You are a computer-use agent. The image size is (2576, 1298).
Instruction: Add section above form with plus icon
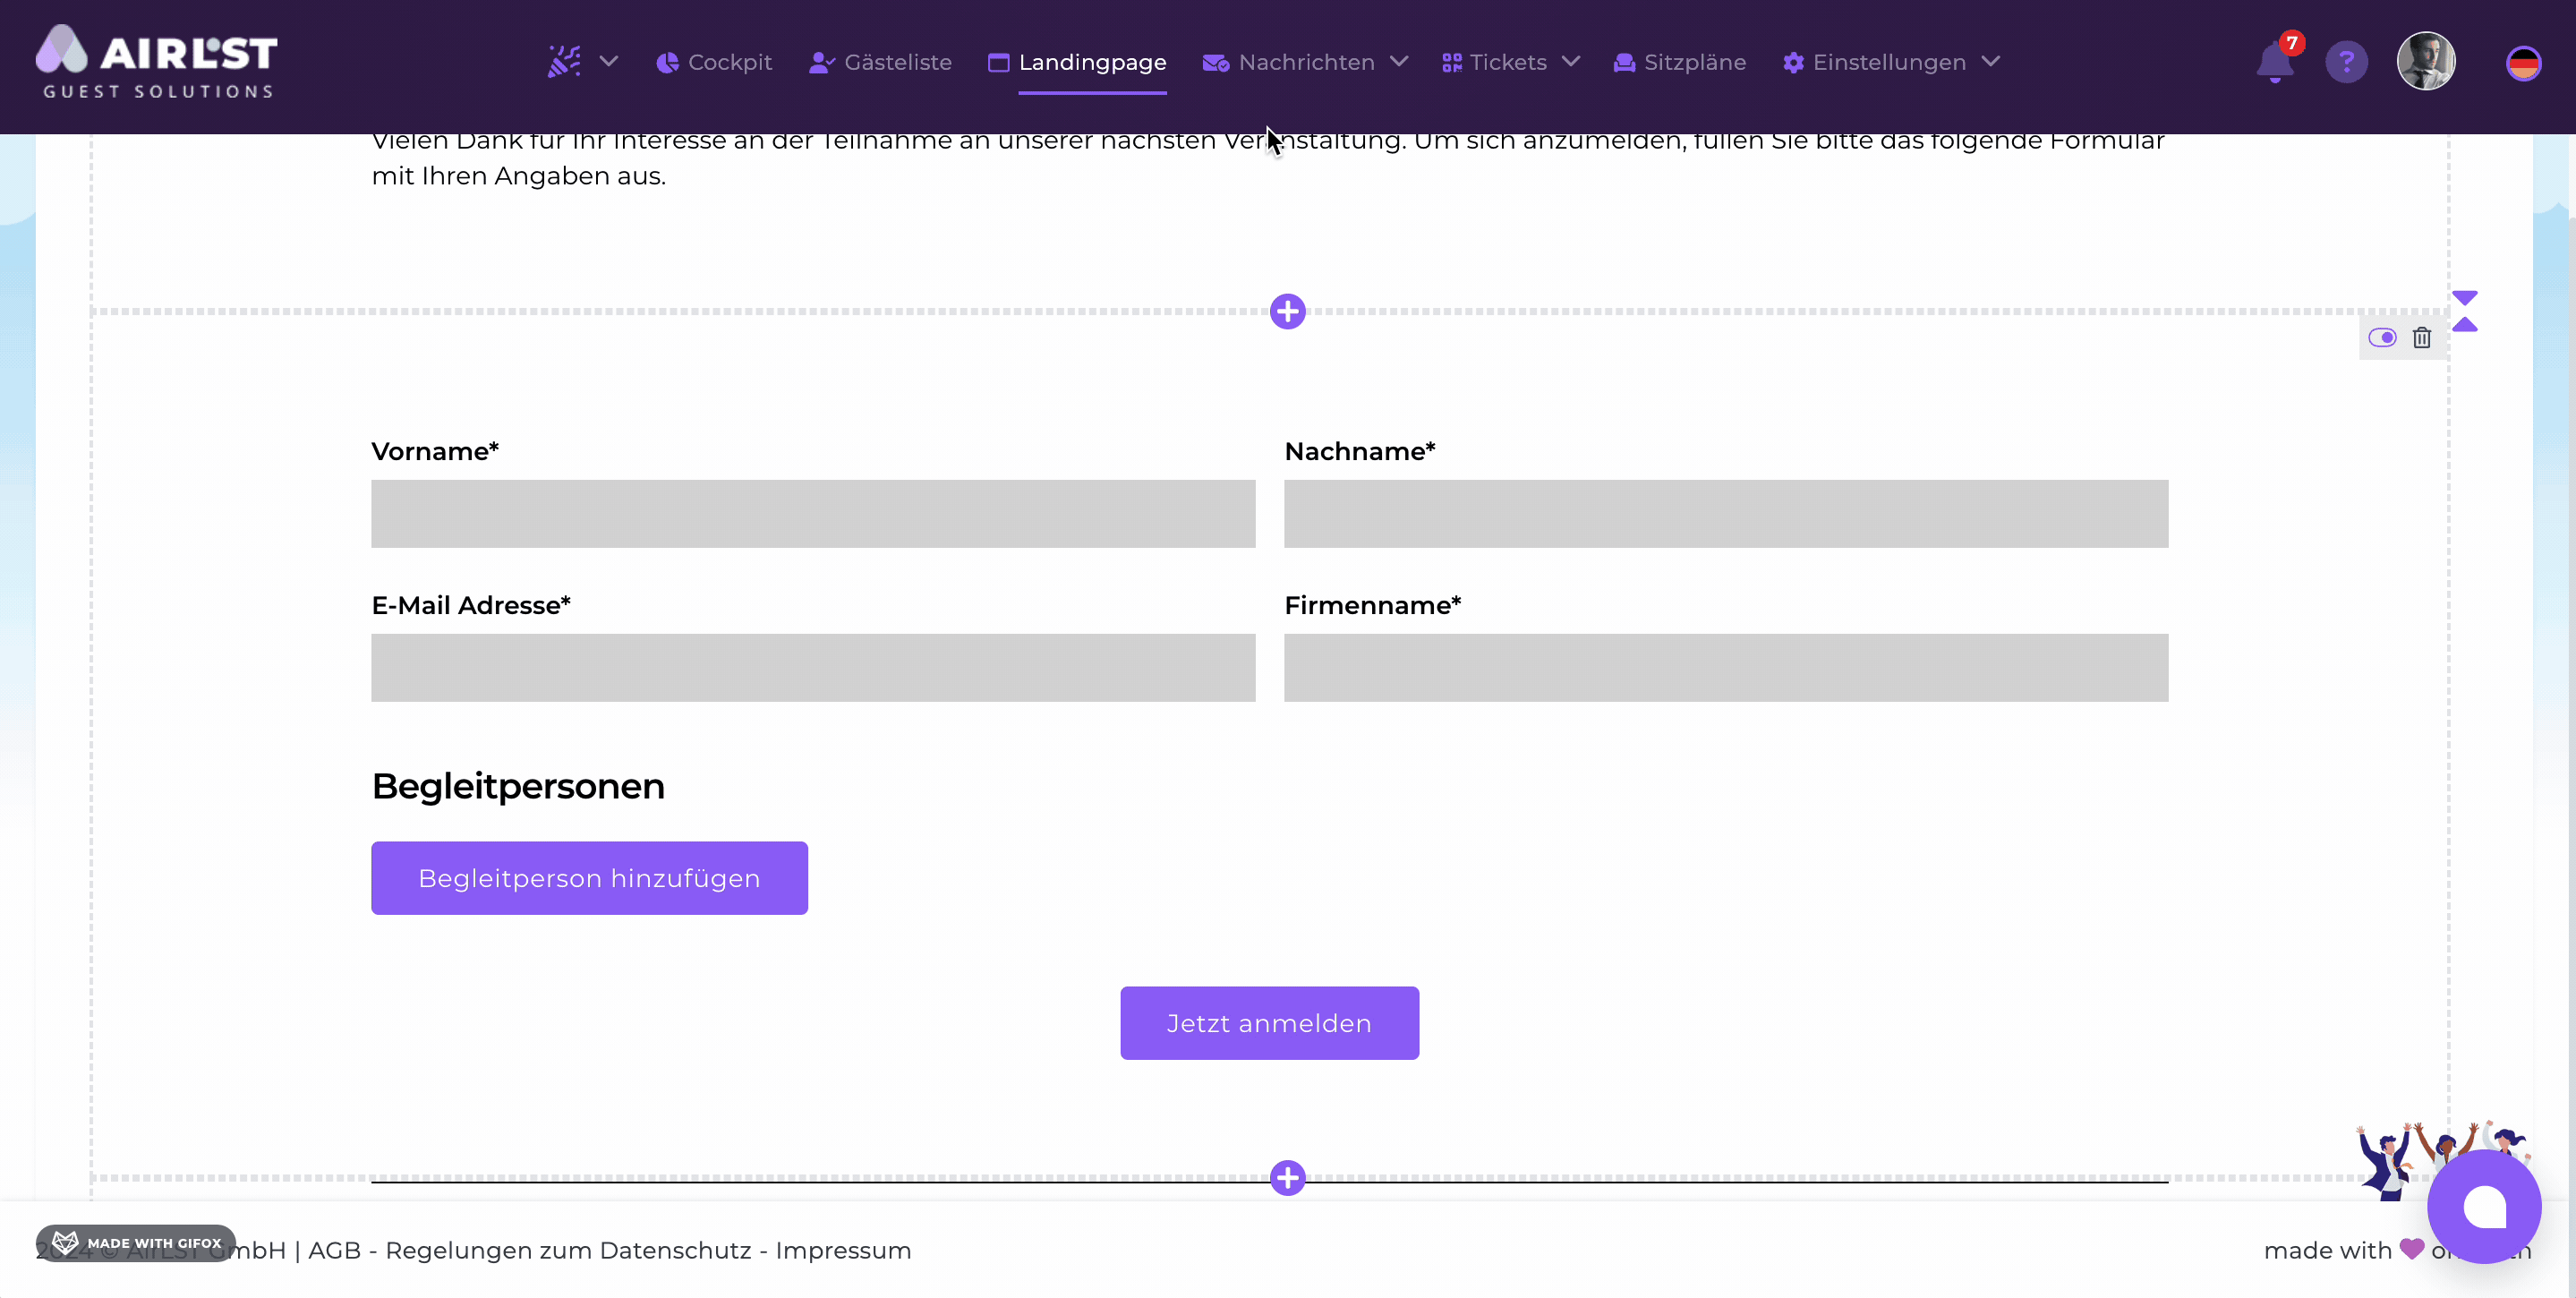[1287, 311]
